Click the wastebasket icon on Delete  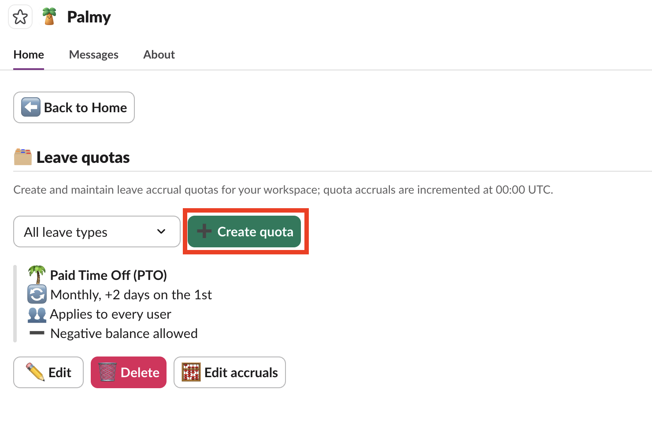click(x=107, y=372)
